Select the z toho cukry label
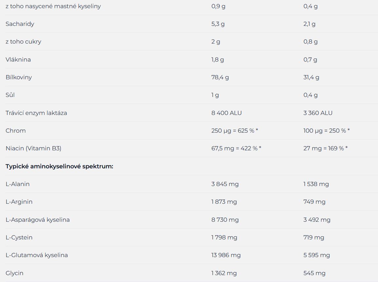 [23, 42]
